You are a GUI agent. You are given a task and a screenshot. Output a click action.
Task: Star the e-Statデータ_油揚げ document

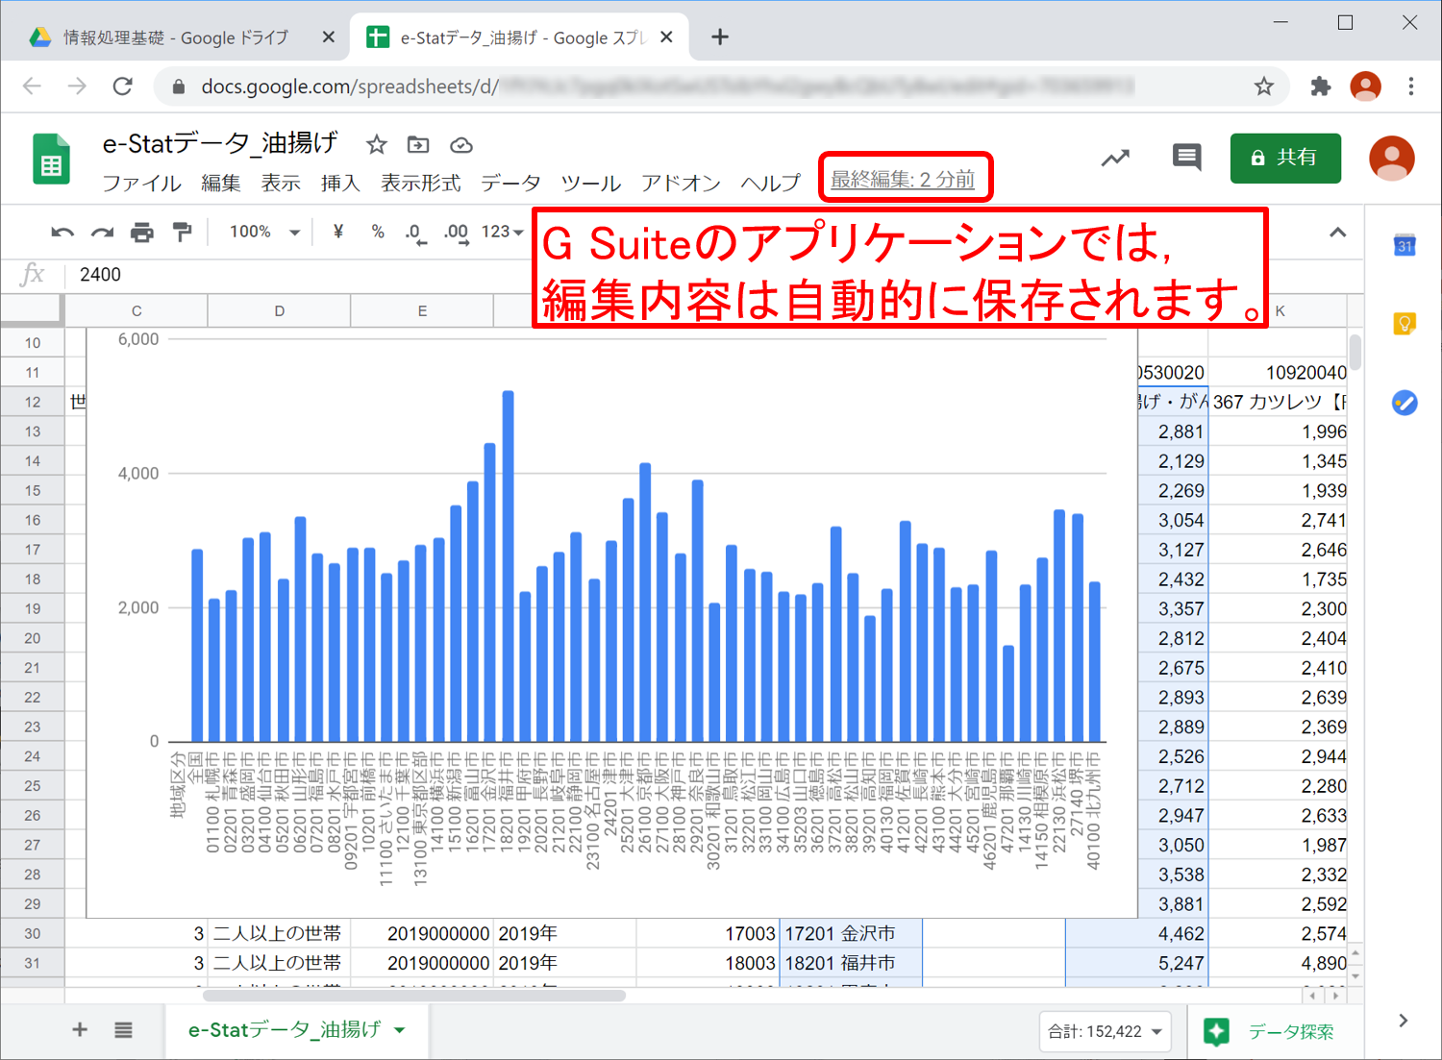tap(376, 145)
